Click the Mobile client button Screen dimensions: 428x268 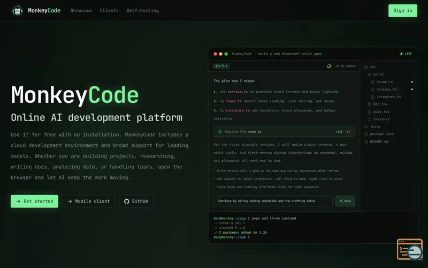(x=88, y=202)
